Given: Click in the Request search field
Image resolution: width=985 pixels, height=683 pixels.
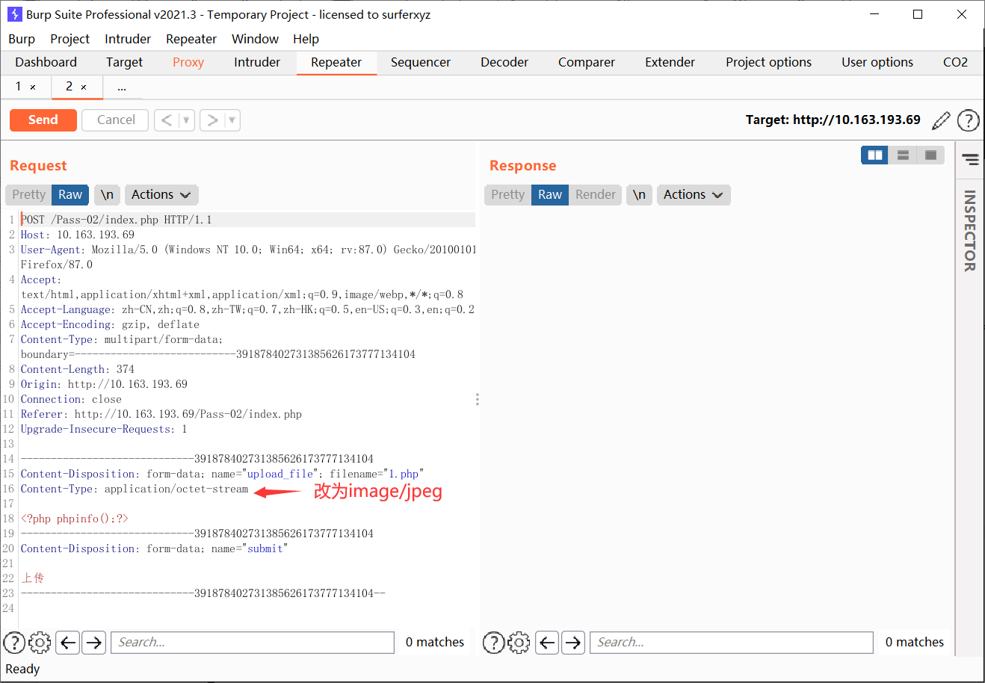Looking at the screenshot, I should point(253,642).
